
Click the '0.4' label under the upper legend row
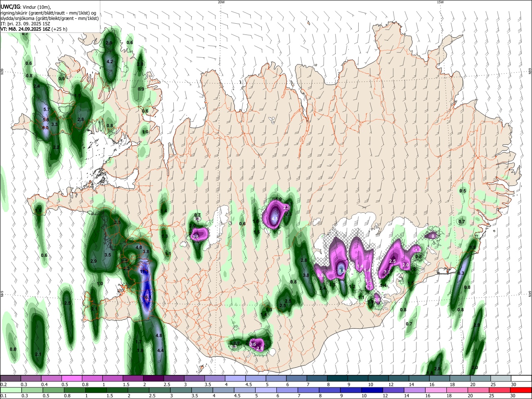coord(44,384)
